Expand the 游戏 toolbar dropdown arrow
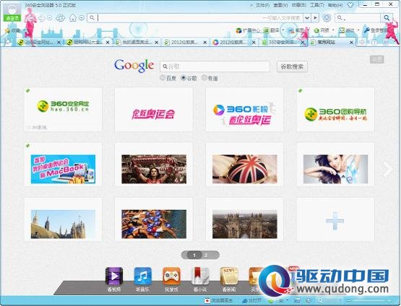Image resolution: width=401 pixels, height=306 pixels. click(x=358, y=30)
